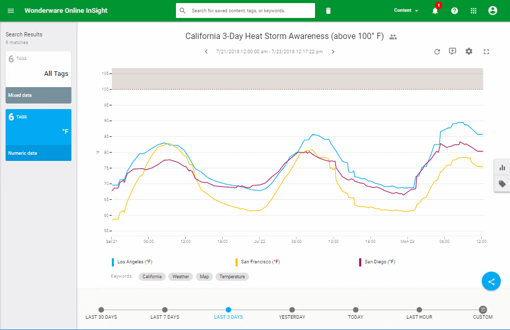Screen dimensions: 510x330
Task: Click the shared users icon beside title
Action: pos(393,37)
